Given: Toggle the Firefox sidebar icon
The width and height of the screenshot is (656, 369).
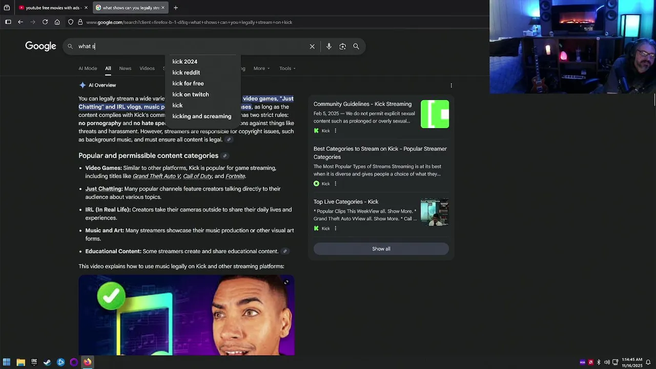Looking at the screenshot, I should [x=8, y=22].
